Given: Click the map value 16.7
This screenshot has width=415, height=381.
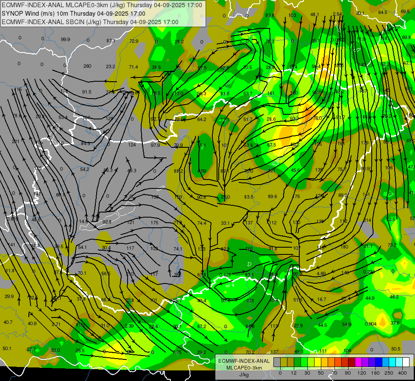Looking at the screenshot, I should click(322, 299).
